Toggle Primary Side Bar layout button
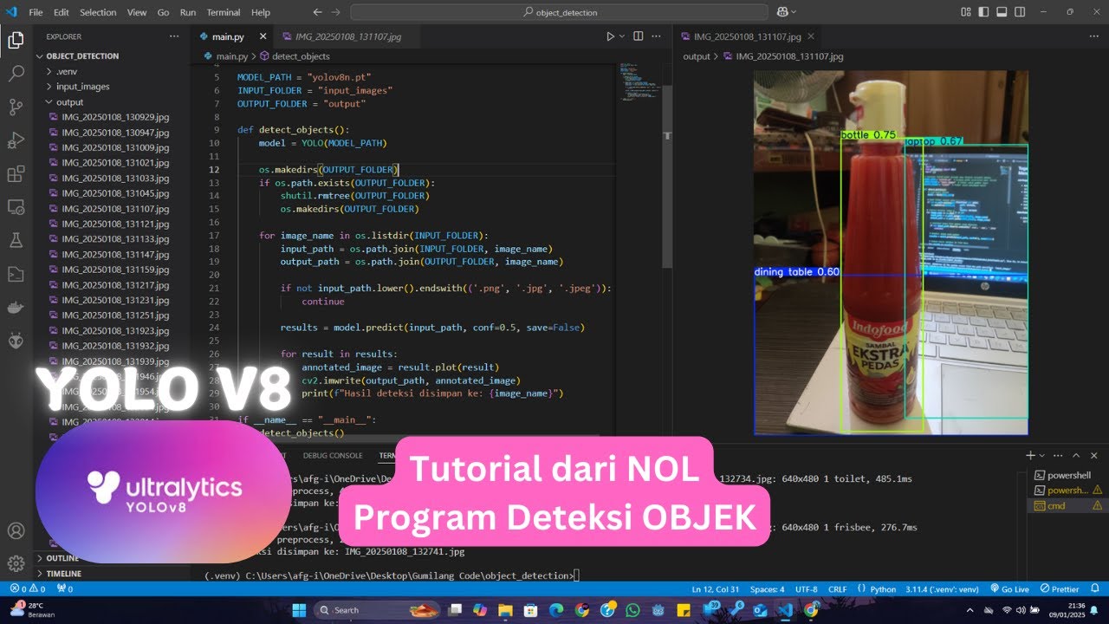This screenshot has width=1109, height=624. point(983,12)
